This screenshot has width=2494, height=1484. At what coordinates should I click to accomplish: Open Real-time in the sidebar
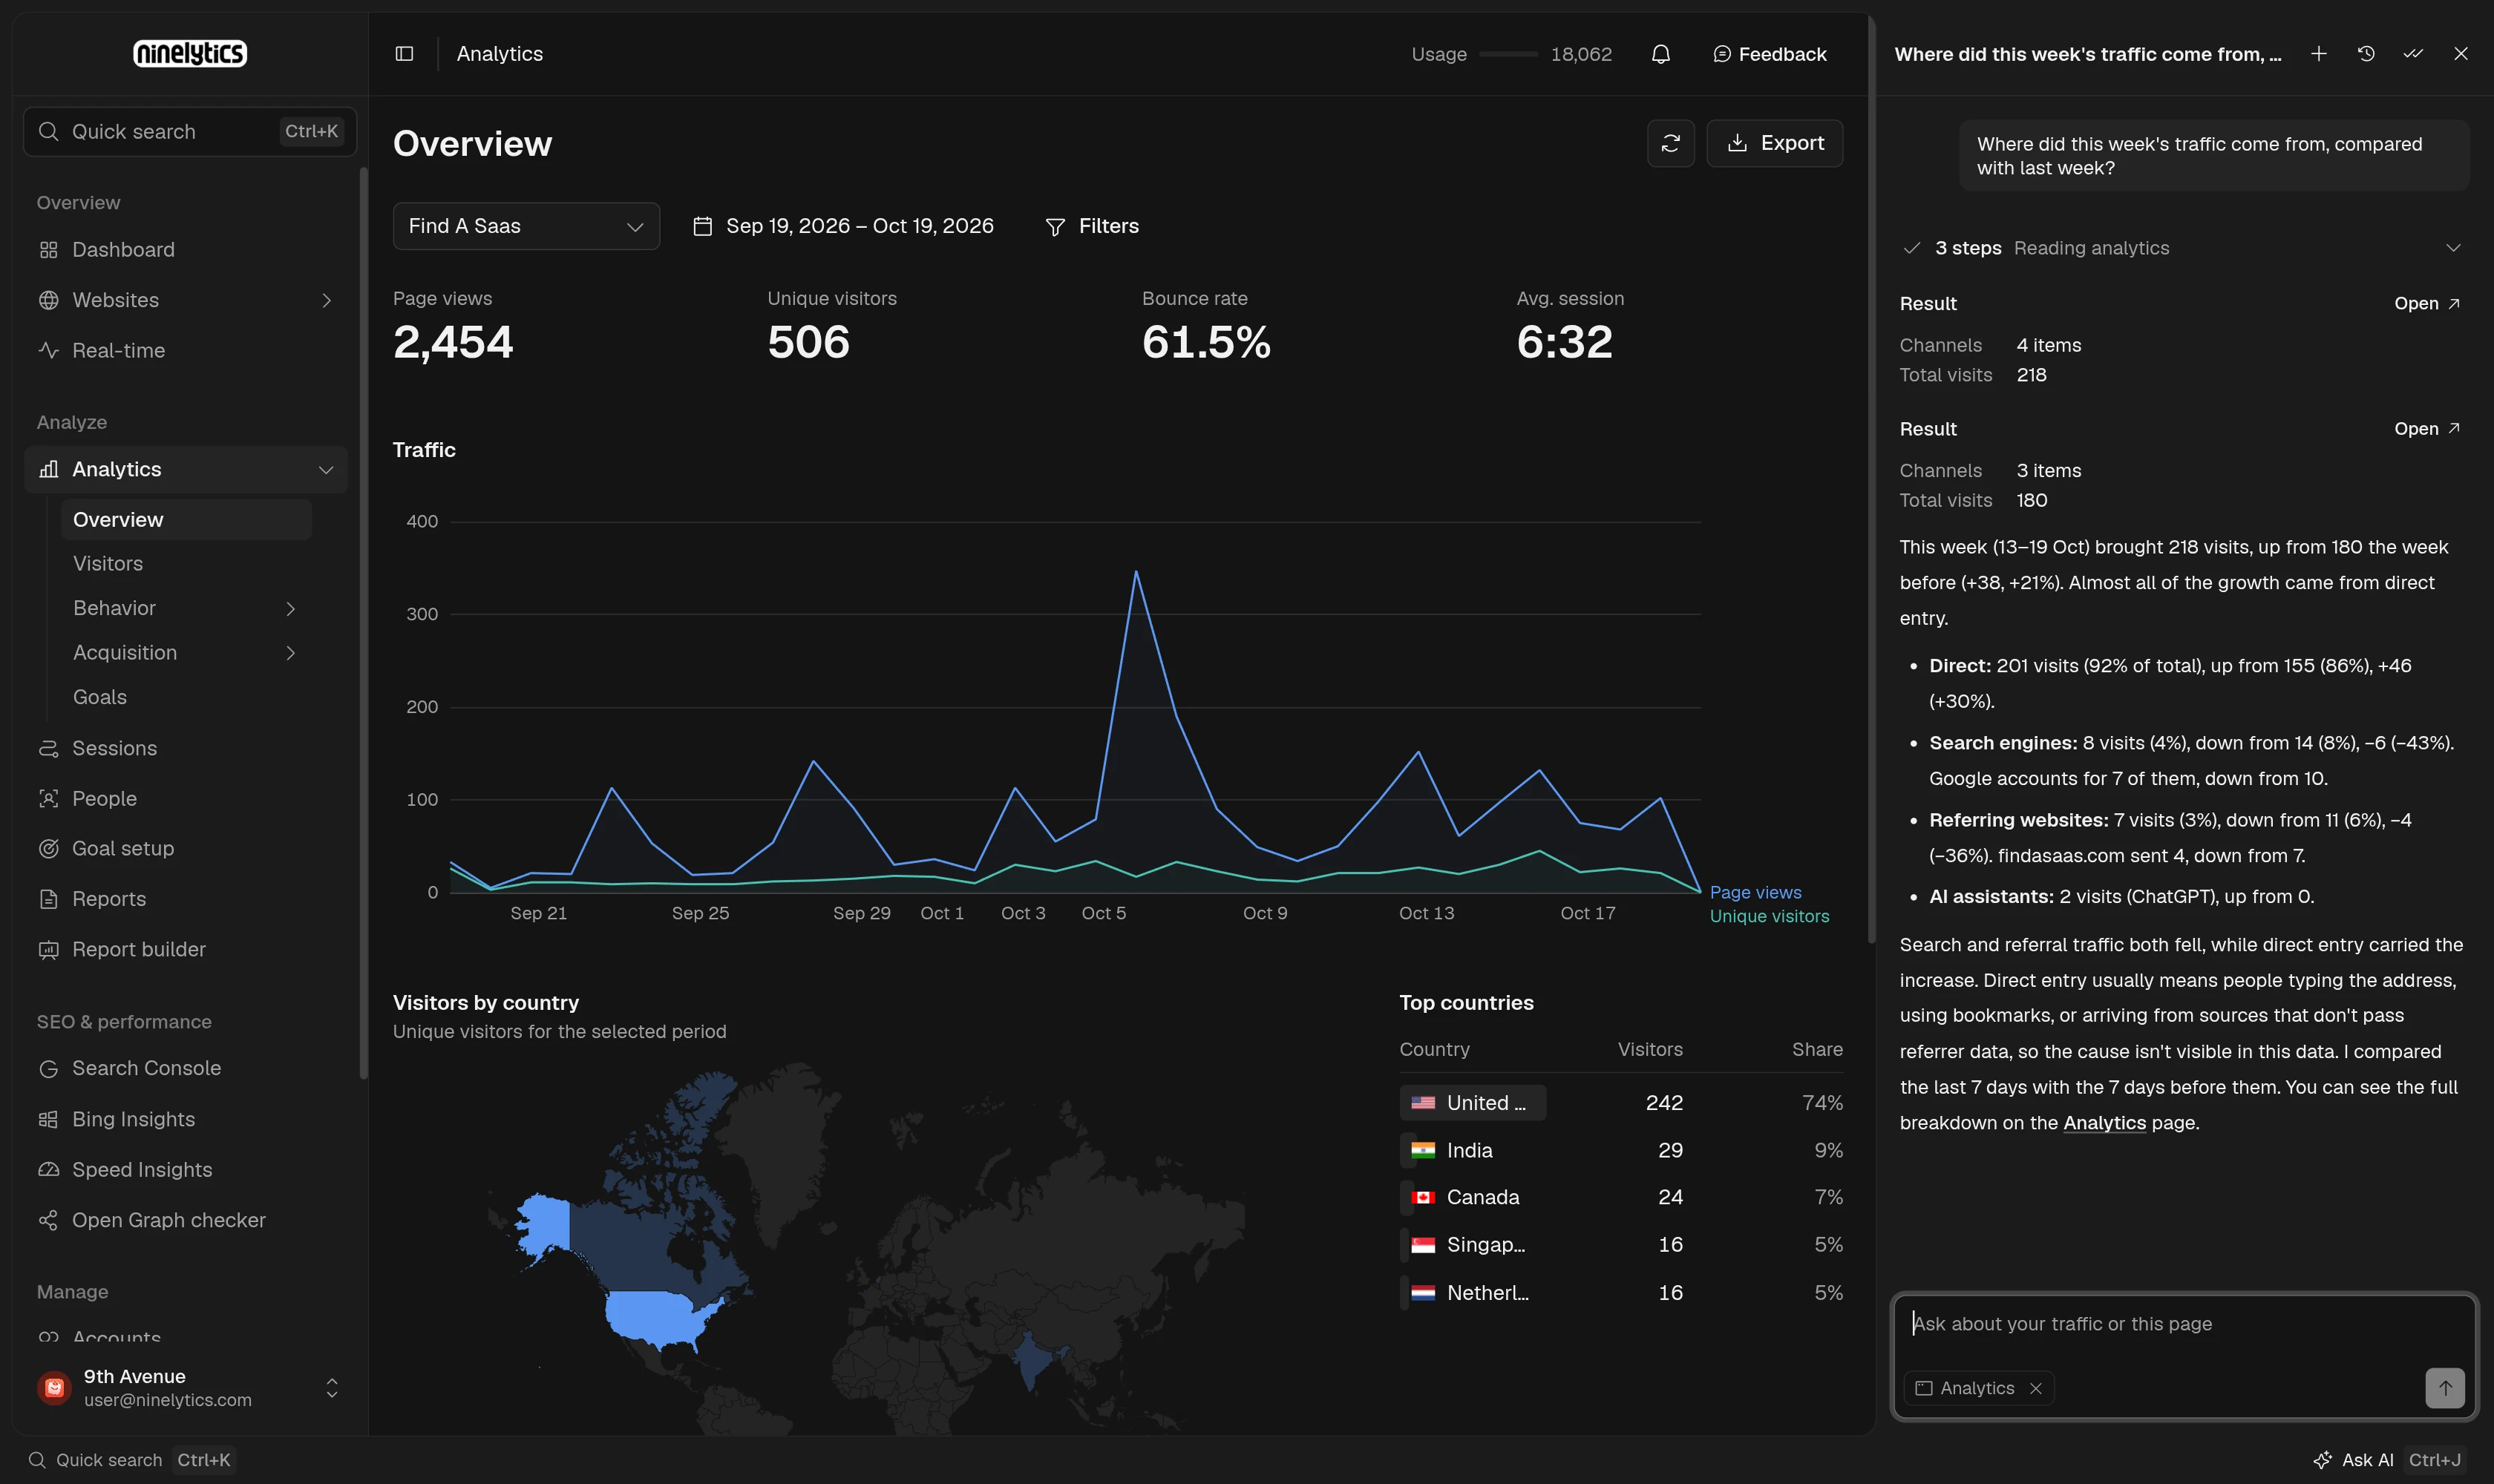[186, 350]
